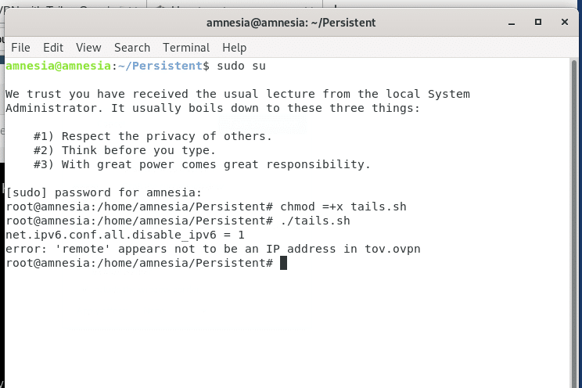
Task: Minimize the terminal window
Action: tap(512, 23)
